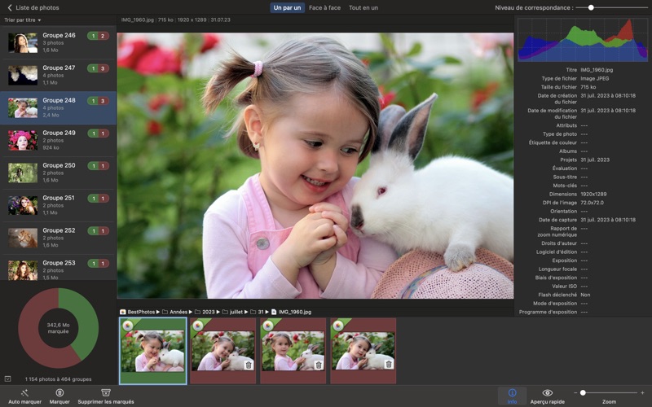Select the second red-marked thumbnail
Image resolution: width=652 pixels, height=407 pixels.
coord(222,351)
